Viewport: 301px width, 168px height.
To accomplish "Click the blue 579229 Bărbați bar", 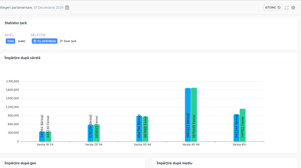I will pyautogui.click(x=91, y=133).
